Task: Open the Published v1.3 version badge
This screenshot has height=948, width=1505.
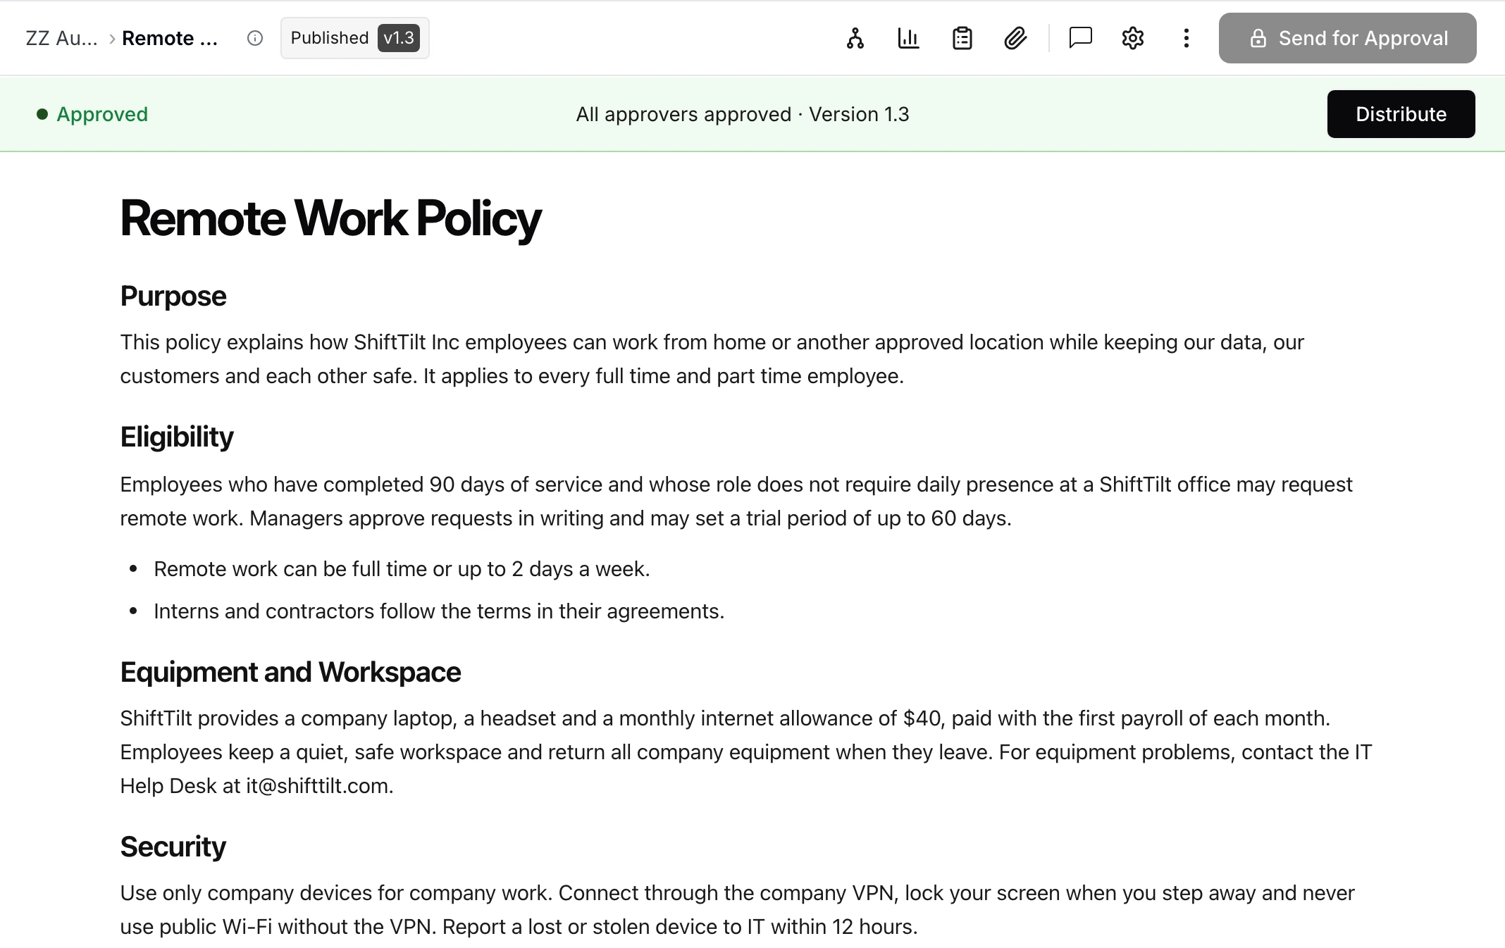Action: coord(355,38)
